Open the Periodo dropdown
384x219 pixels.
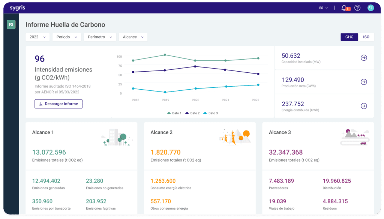click(67, 37)
